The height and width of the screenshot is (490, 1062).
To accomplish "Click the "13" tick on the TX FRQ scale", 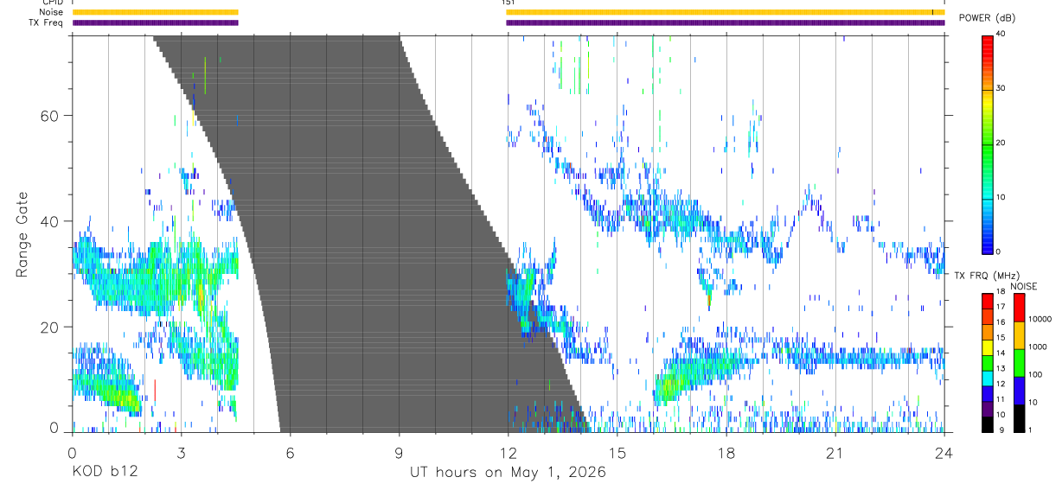I will pos(1001,368).
